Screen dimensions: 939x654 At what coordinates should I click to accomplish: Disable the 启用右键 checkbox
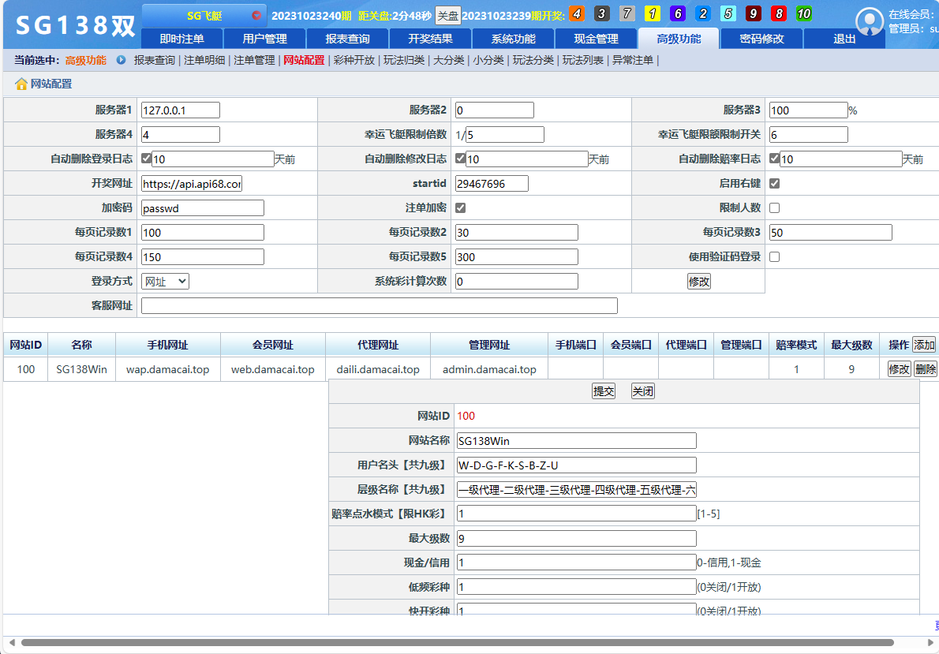click(x=774, y=183)
